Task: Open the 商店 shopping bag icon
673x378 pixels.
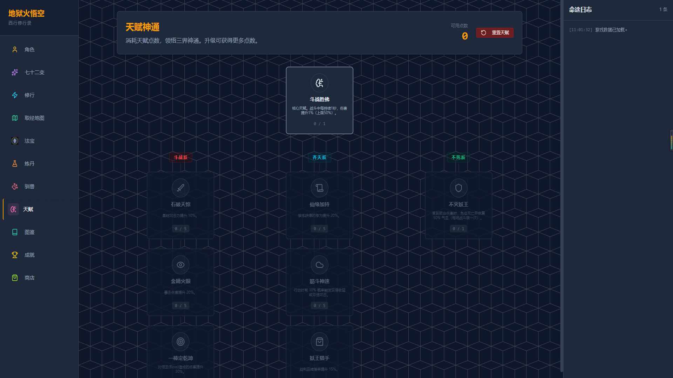Action: coord(14,278)
